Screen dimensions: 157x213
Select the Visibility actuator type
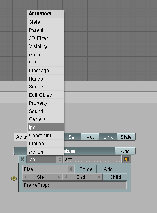click(x=45, y=46)
